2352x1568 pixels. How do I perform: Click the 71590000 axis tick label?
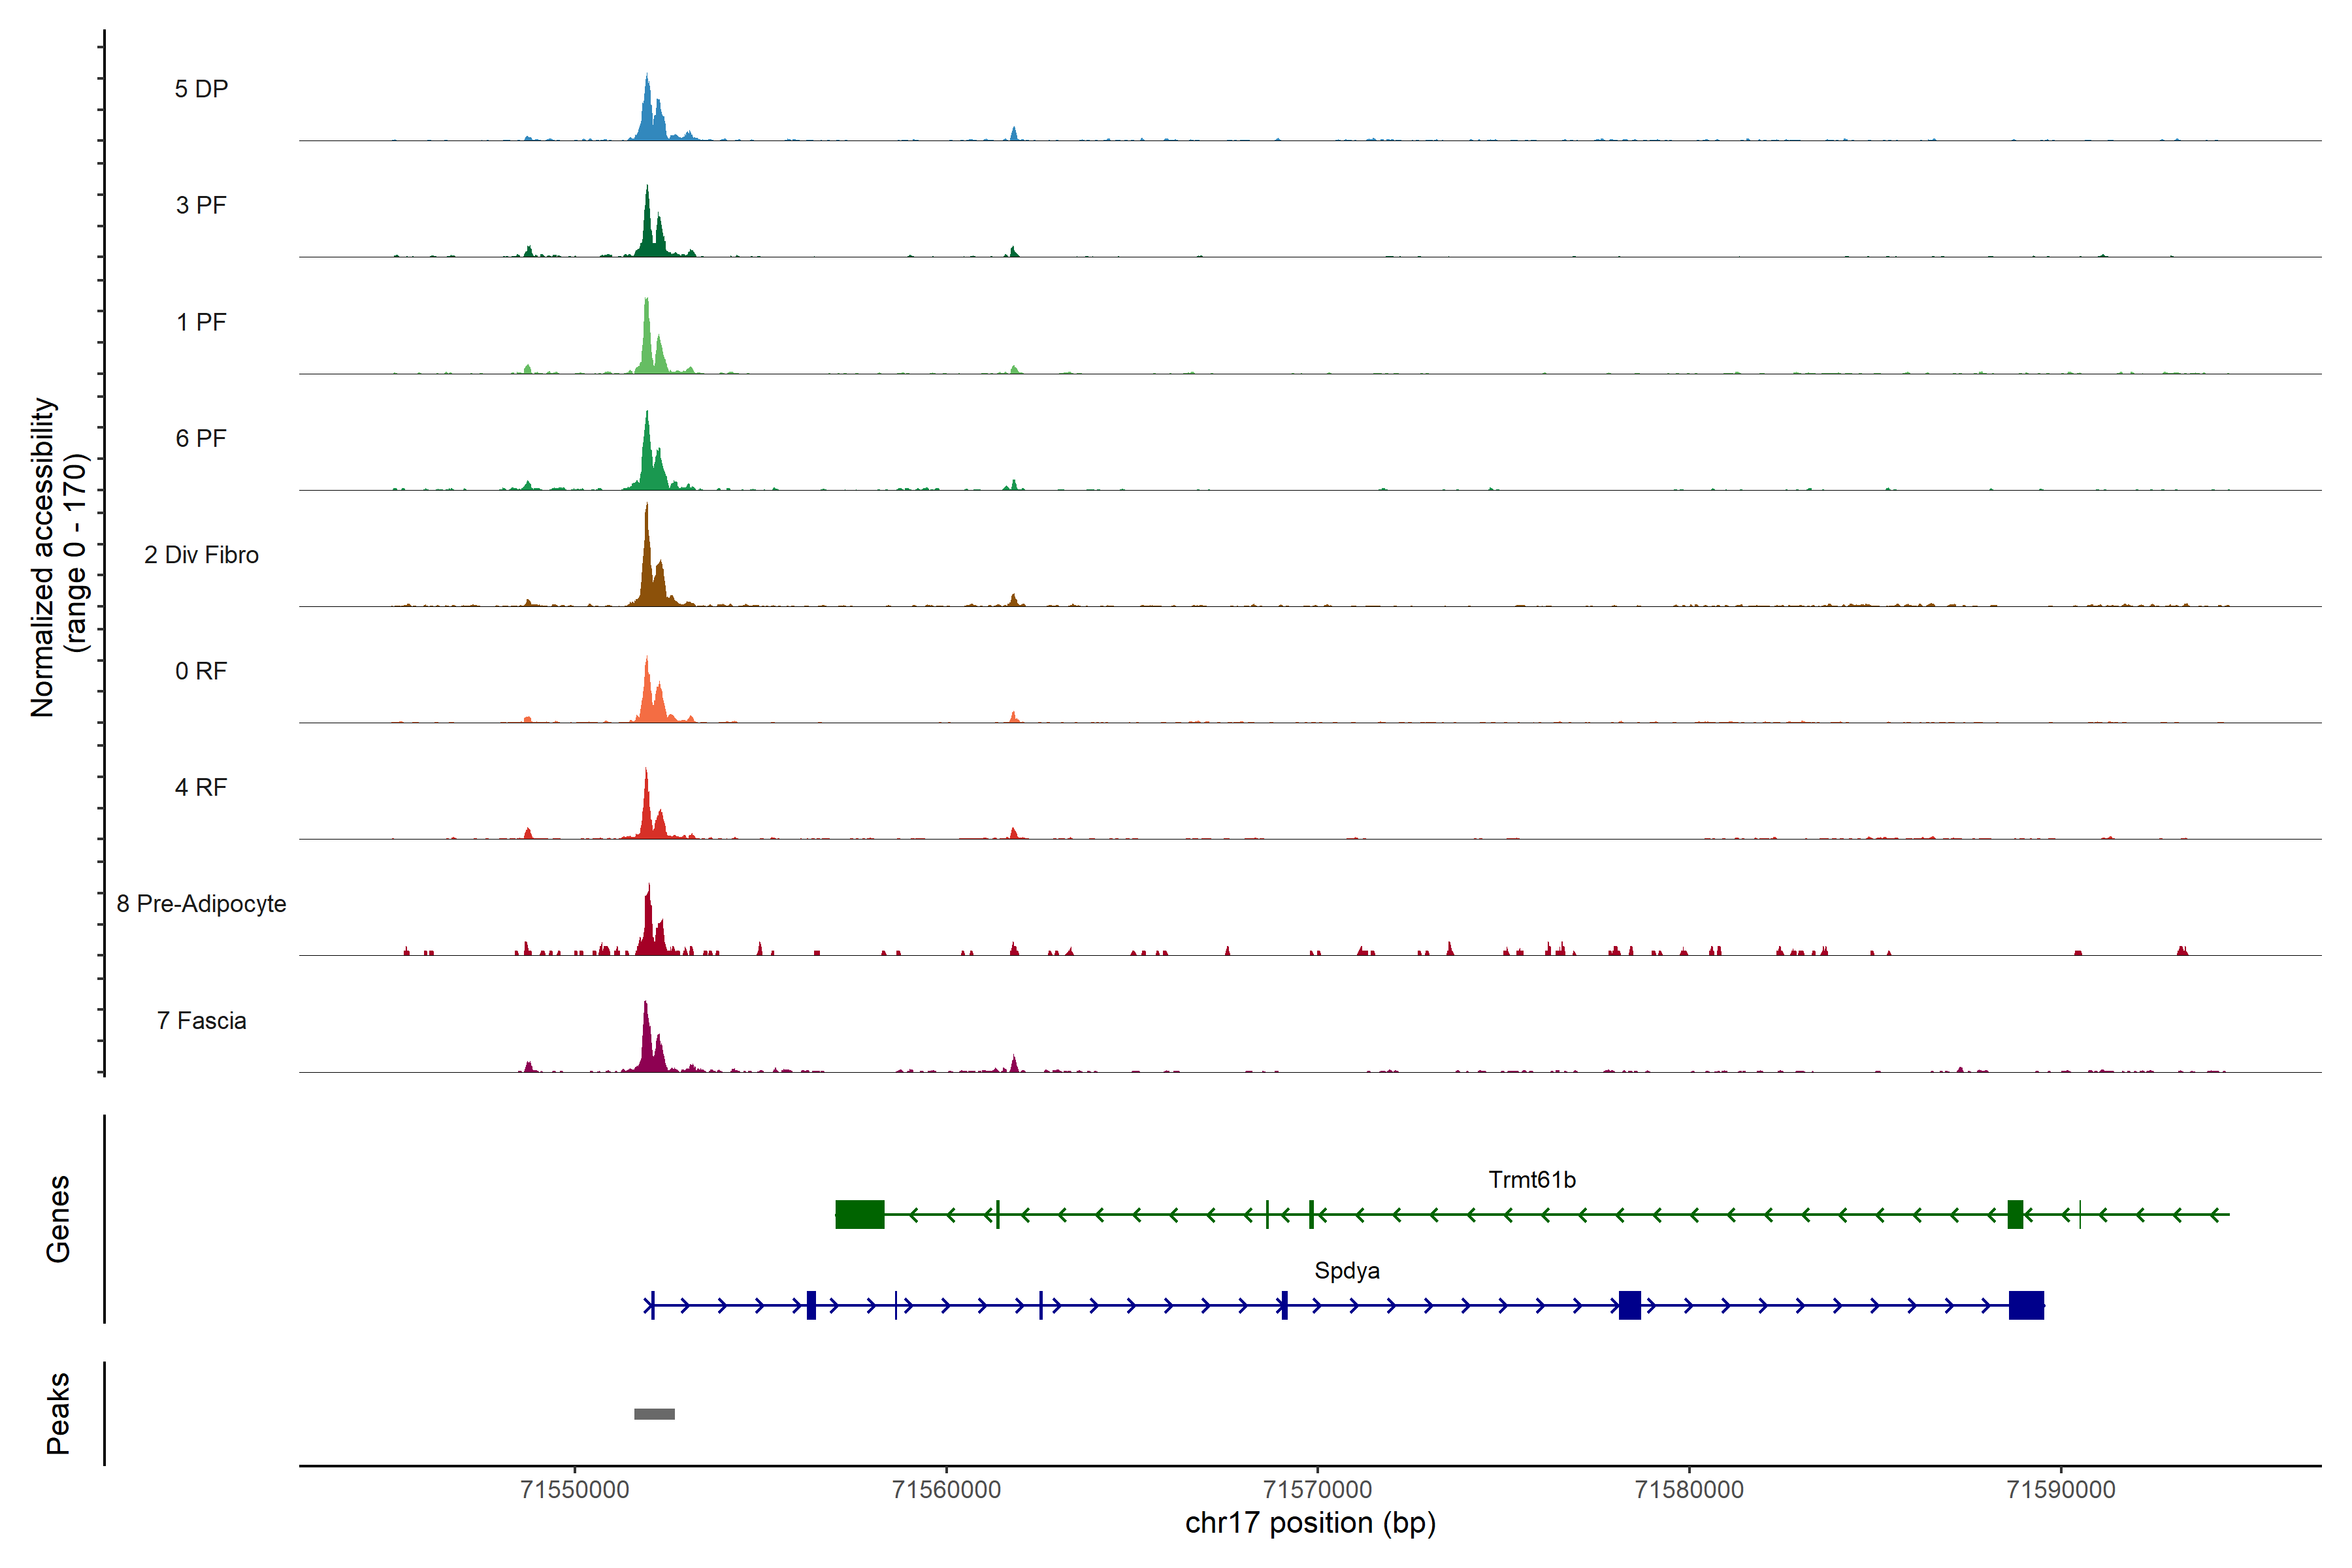2061,1489
